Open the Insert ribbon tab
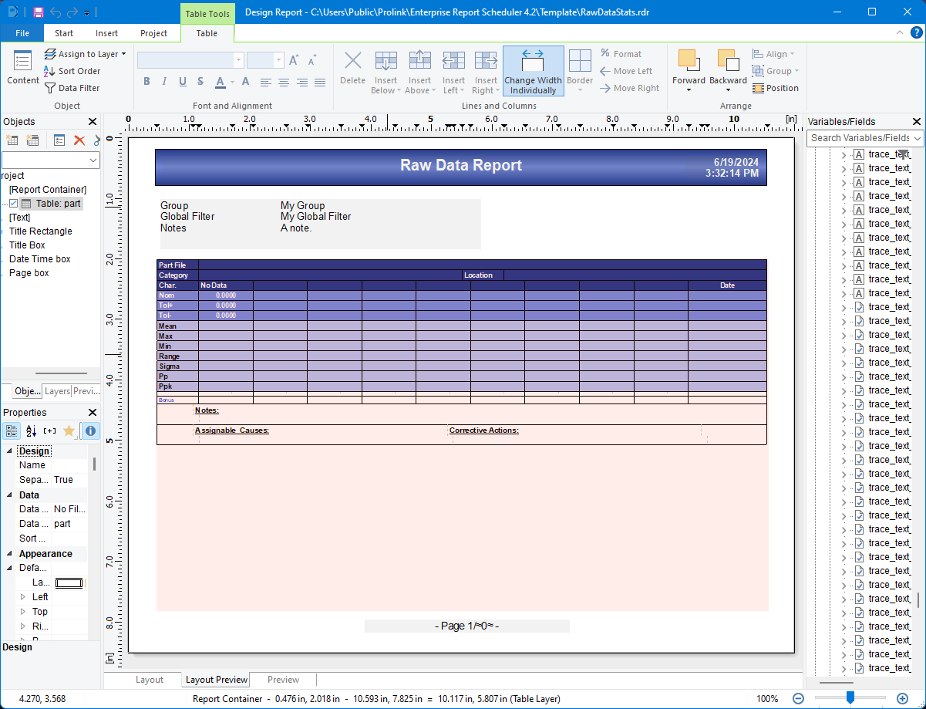 (x=106, y=33)
